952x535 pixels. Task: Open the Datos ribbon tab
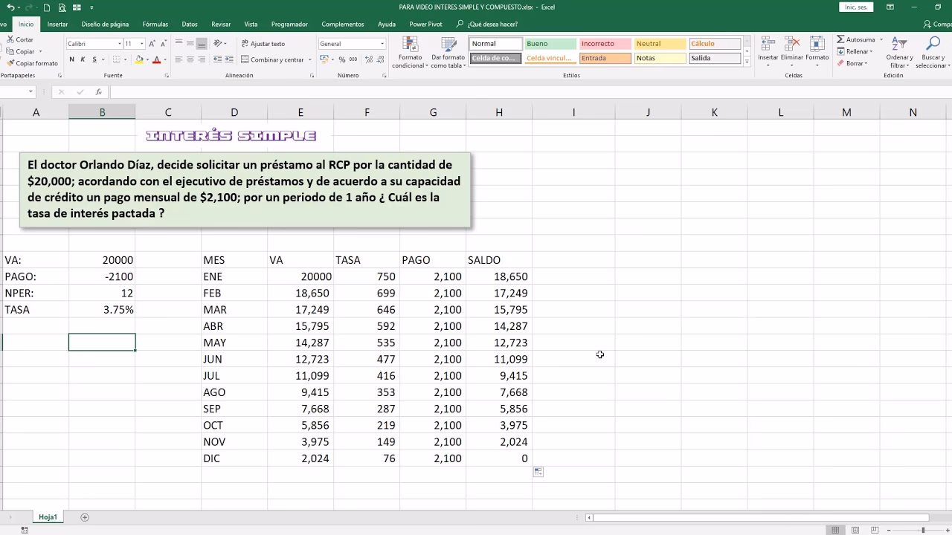pyautogui.click(x=190, y=24)
